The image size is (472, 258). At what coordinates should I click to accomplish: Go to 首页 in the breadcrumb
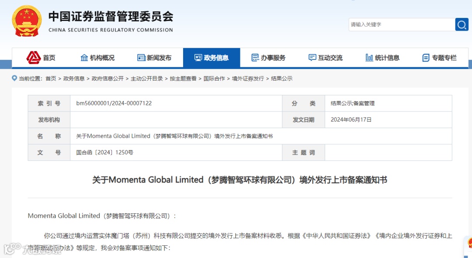(x=51, y=79)
